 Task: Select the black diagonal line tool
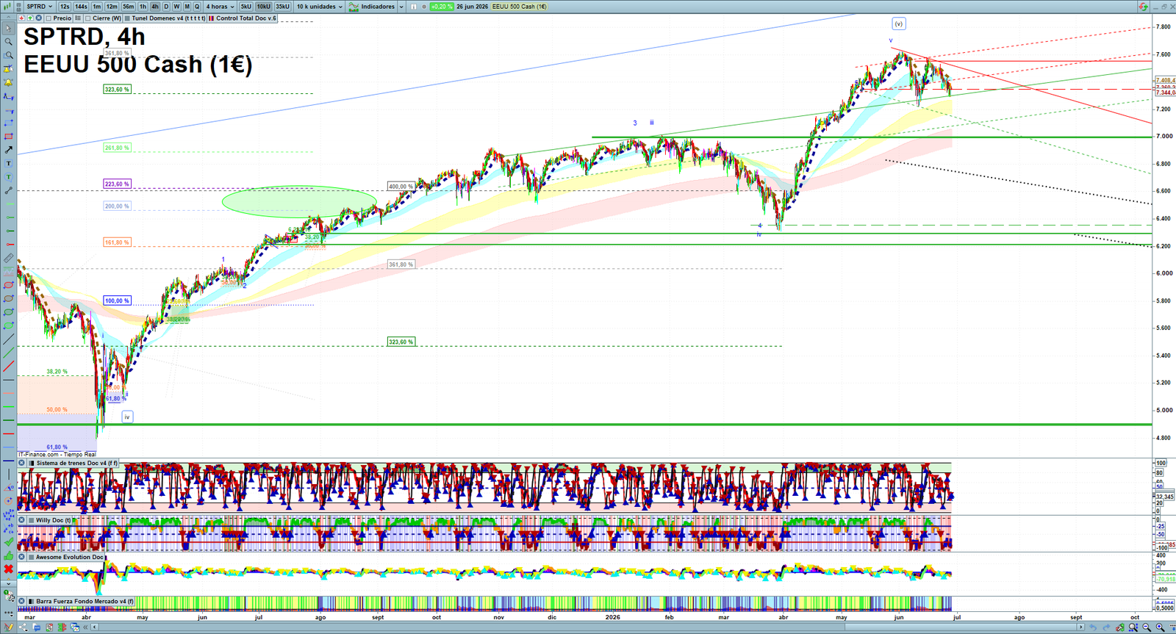point(9,339)
